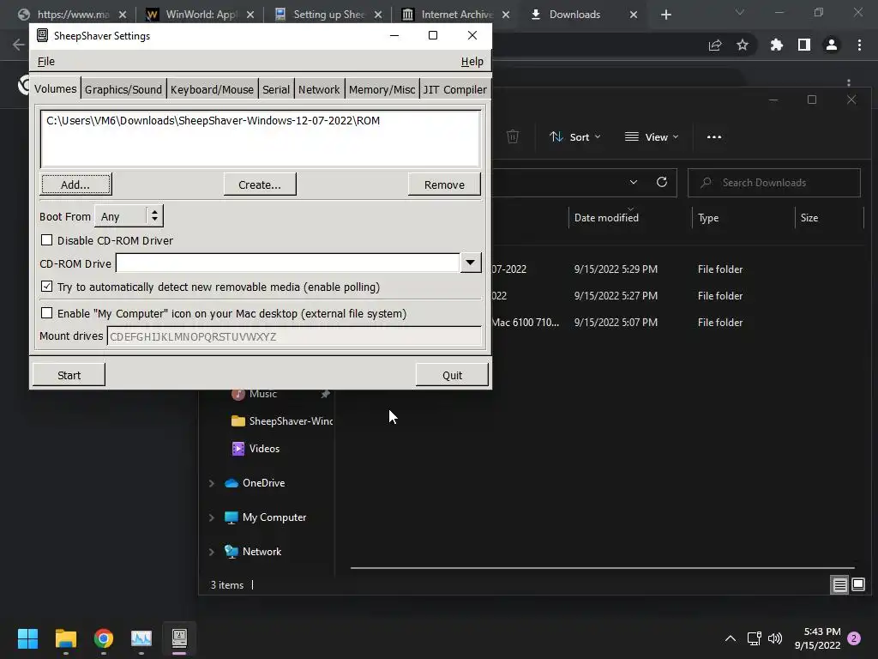This screenshot has width=878, height=659.
Task: Switch to the Graphics/Sound tab
Action: pyautogui.click(x=123, y=89)
